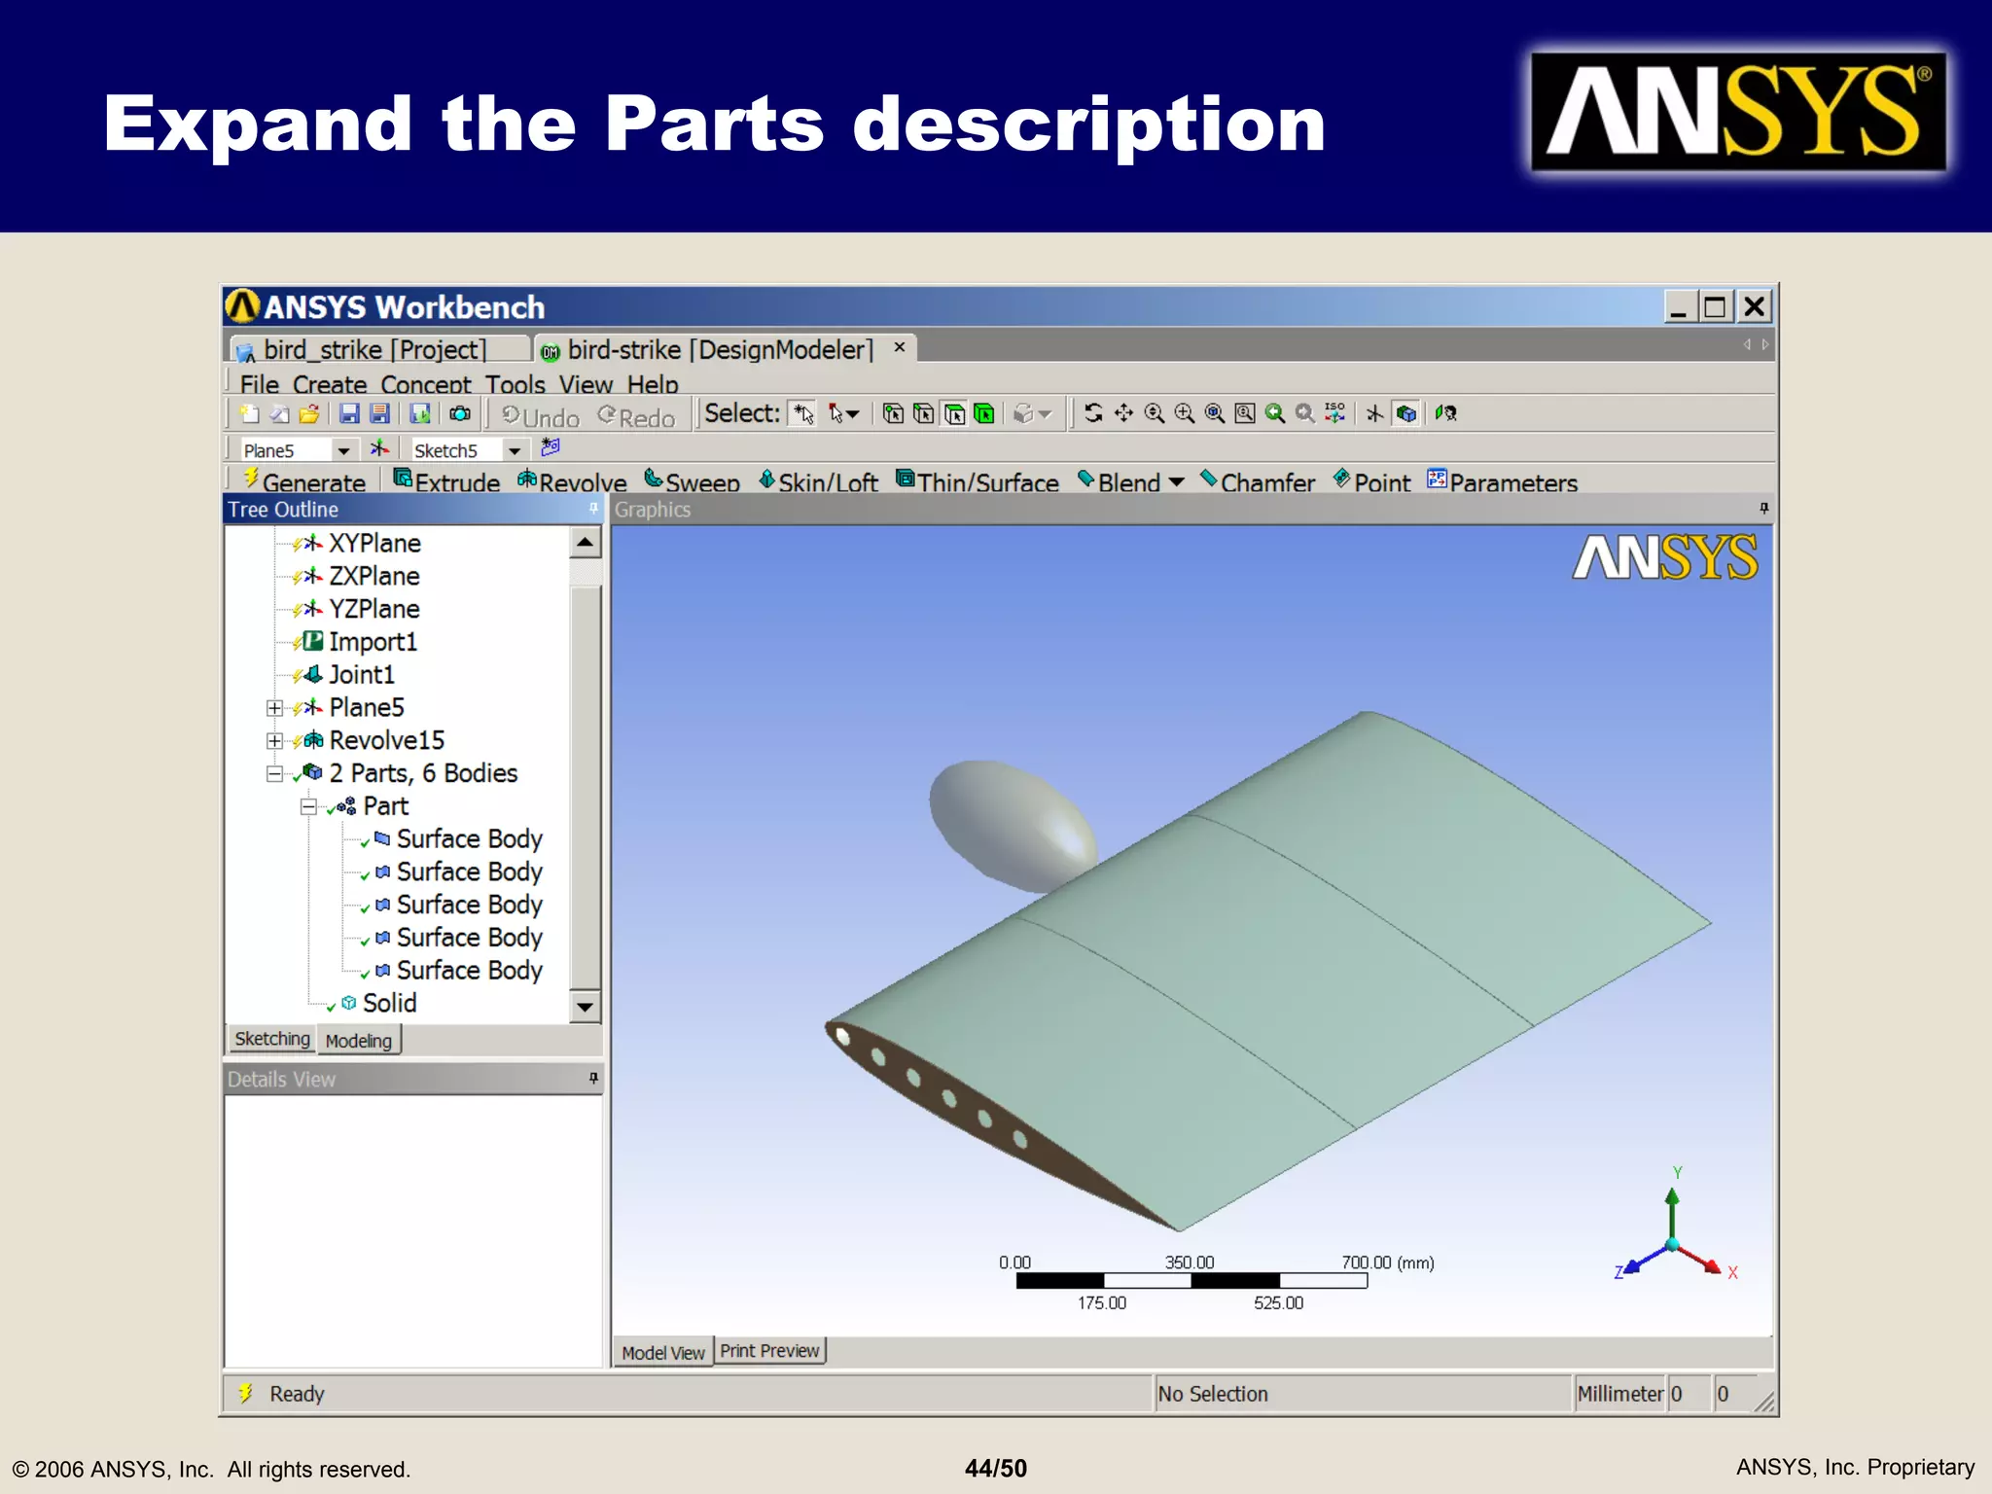Click the Look At Face icon
Screen dimensions: 1992x1494
click(1445, 413)
